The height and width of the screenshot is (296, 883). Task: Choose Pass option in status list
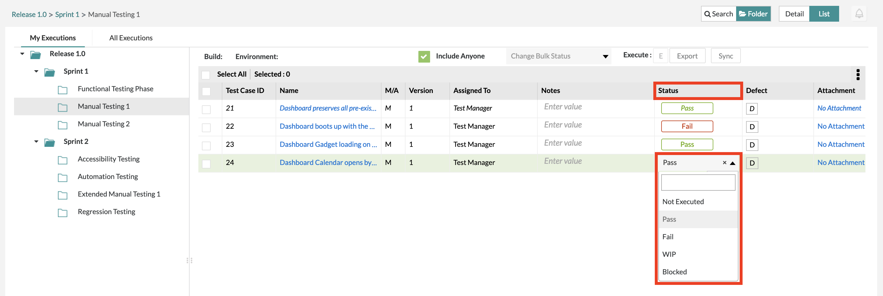(698, 219)
